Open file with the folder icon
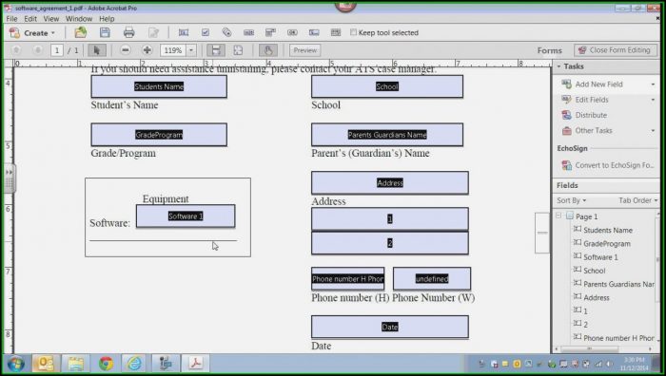666x376 pixels. pos(80,32)
